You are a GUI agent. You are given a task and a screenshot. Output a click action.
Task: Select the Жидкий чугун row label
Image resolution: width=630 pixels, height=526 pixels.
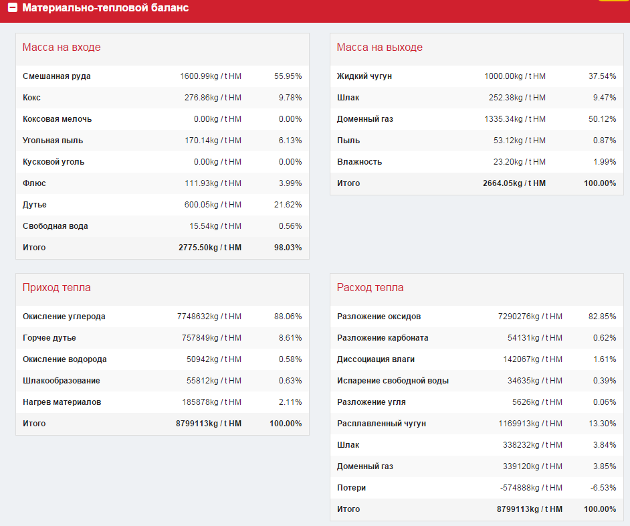pyautogui.click(x=364, y=76)
